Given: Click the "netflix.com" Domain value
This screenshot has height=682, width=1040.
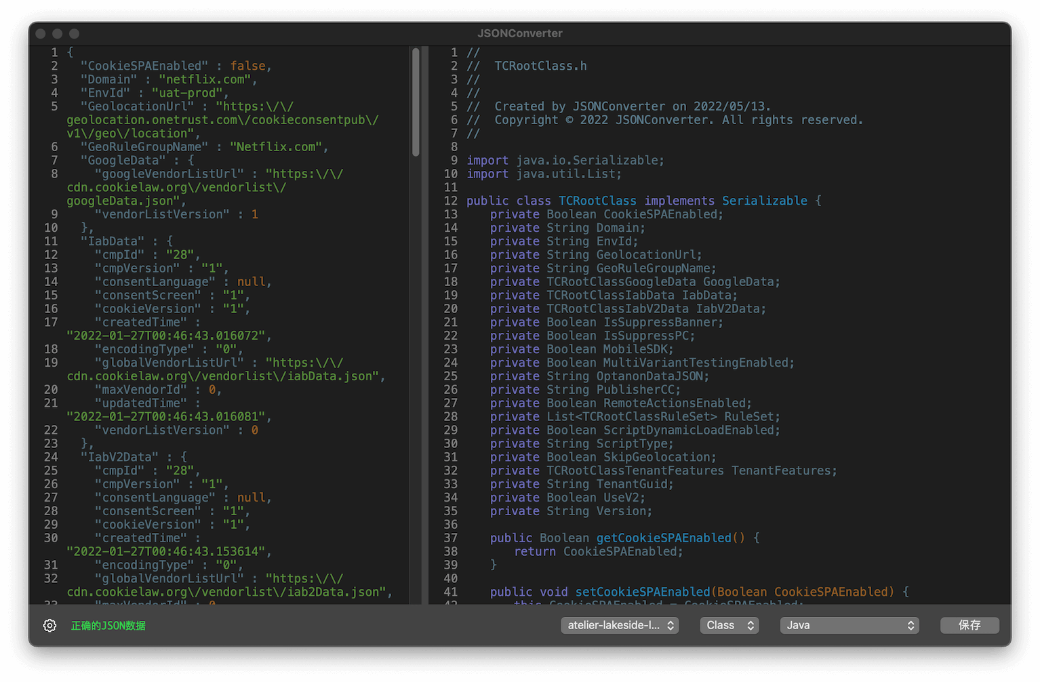Looking at the screenshot, I should (205, 79).
